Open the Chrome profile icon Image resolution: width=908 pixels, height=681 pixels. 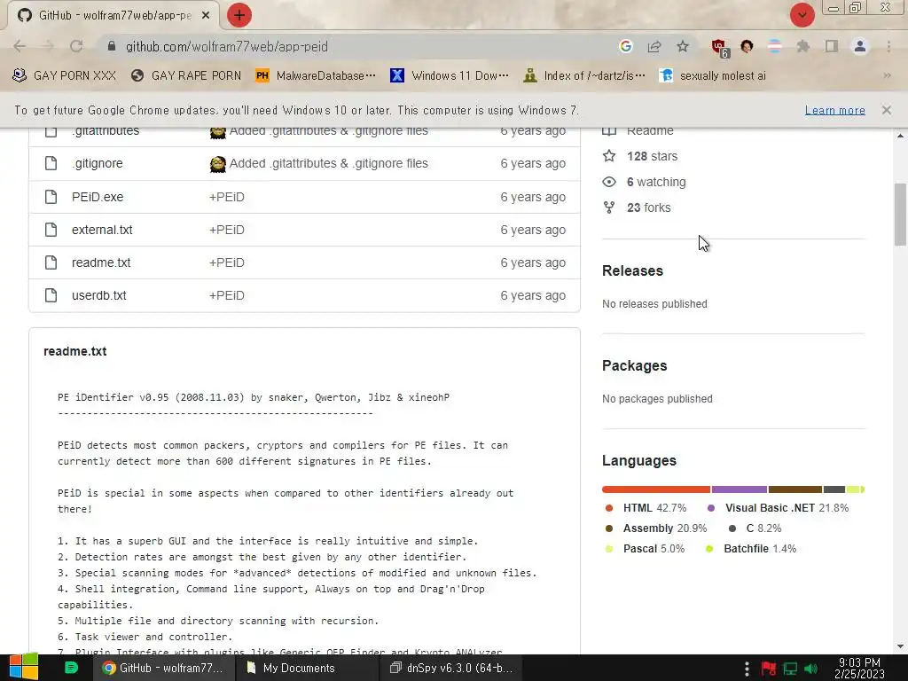point(860,46)
